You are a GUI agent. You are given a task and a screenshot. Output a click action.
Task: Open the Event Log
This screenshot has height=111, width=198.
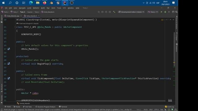(169, 107)
